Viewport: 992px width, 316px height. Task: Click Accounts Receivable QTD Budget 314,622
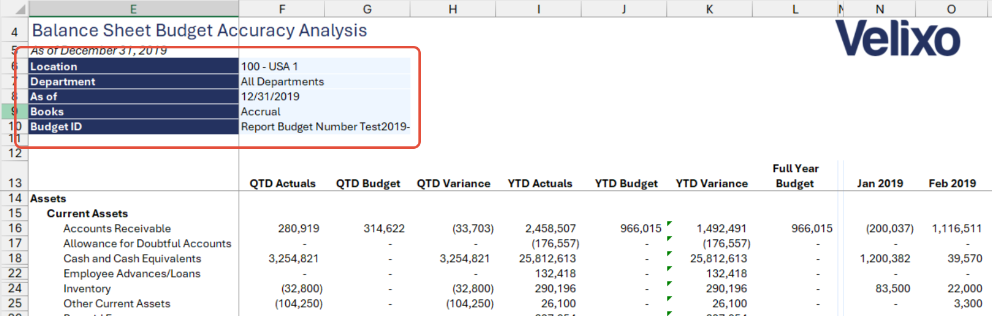point(384,228)
